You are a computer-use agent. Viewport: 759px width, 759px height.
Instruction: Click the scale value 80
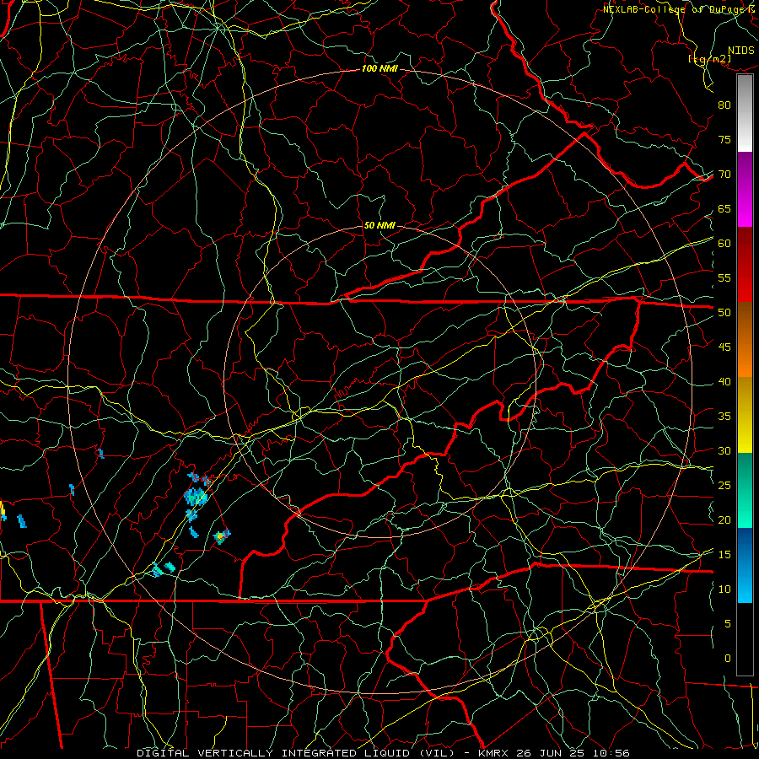[x=724, y=105]
